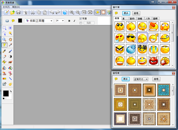Screen dimensions: 178x130
Task: Click the 更多 button in 邊框庫 panel
Action: (125, 79)
